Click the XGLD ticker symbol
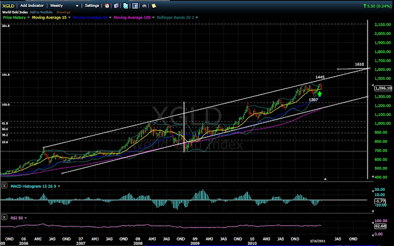 click(x=8, y=6)
